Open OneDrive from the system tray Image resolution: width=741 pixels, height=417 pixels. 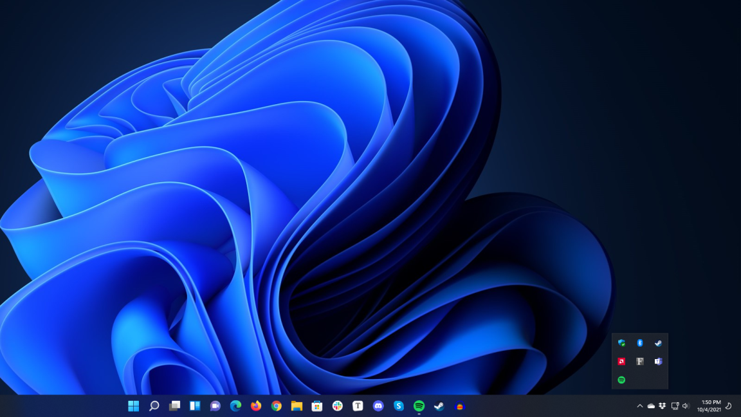(x=650, y=405)
